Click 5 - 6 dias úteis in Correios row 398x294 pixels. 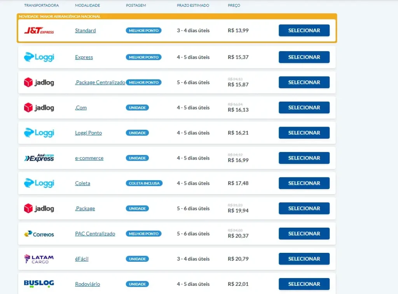click(193, 234)
